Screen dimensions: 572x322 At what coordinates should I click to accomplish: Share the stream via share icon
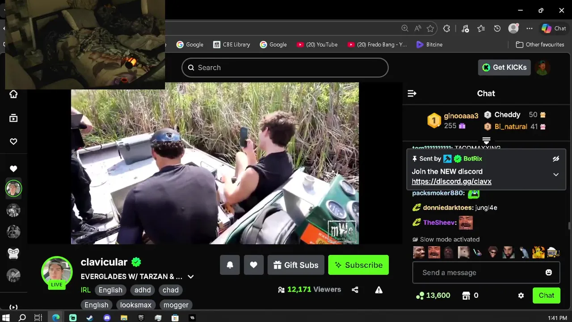pos(355,290)
